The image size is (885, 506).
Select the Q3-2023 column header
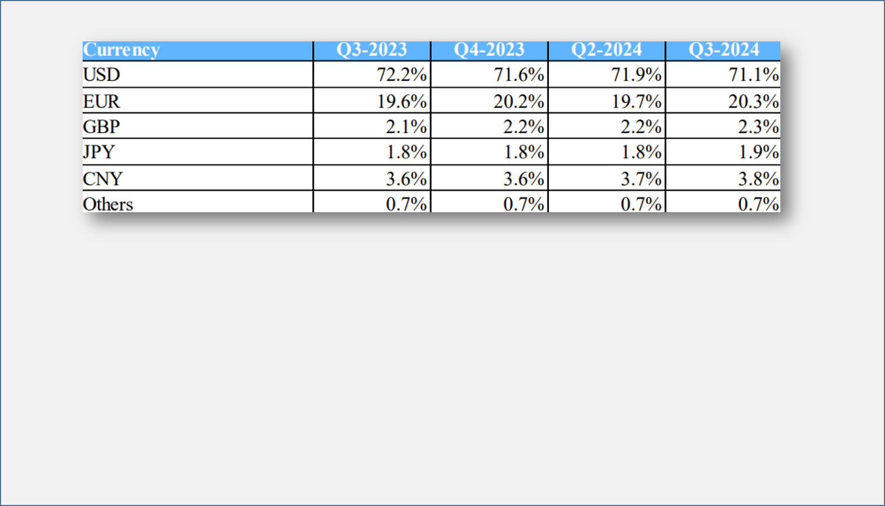coord(371,50)
